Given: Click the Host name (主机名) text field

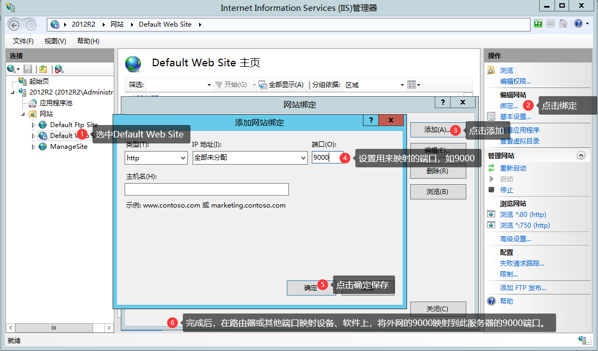Looking at the screenshot, I should 207,190.
